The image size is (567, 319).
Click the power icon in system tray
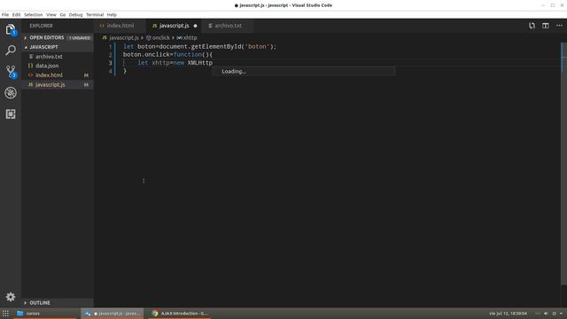pyautogui.click(x=554, y=314)
